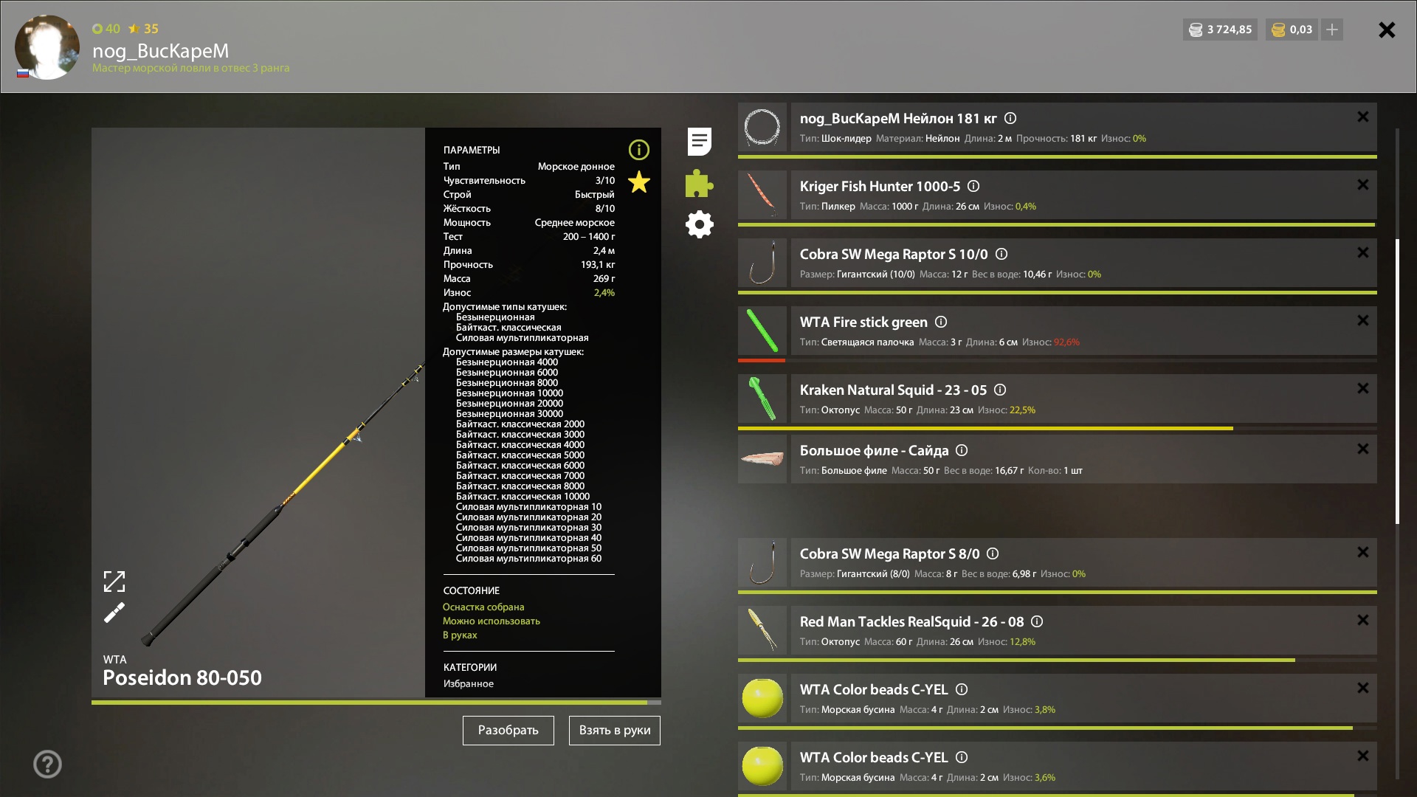Image resolution: width=1417 pixels, height=797 pixels.
Task: Click the Мастер морской ловли в отвес rank title
Action: point(191,68)
